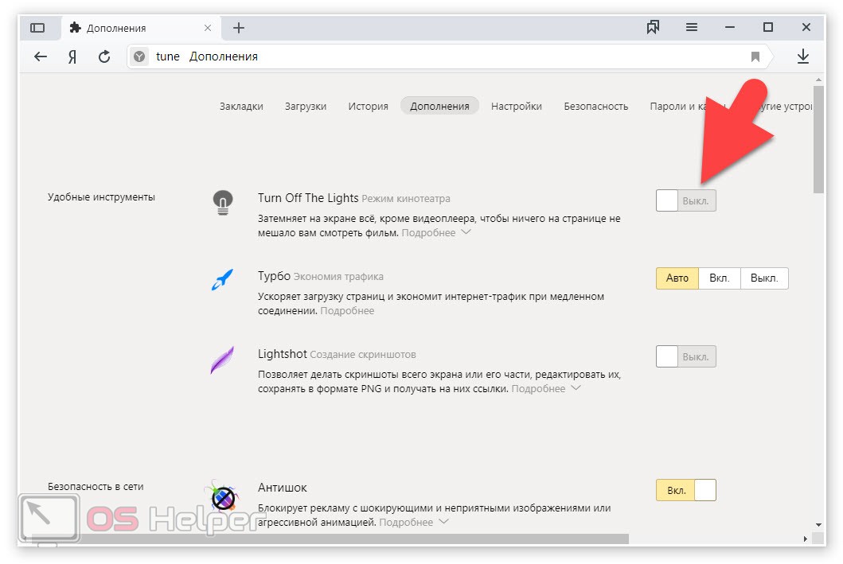The height and width of the screenshot is (564, 843).
Task: Set Турбо mode to Авто
Action: 677,278
